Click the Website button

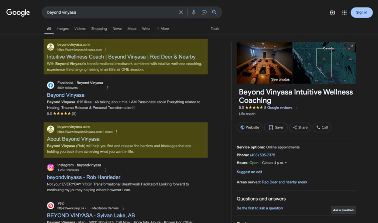[x=250, y=127]
